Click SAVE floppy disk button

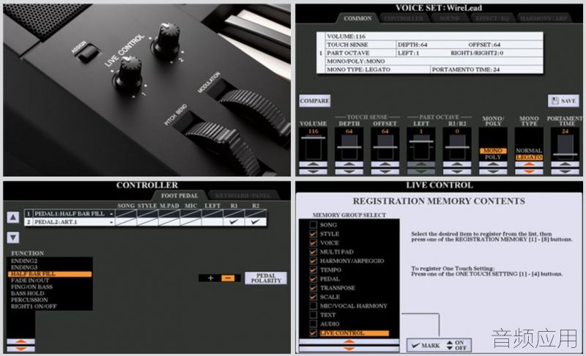(x=563, y=101)
